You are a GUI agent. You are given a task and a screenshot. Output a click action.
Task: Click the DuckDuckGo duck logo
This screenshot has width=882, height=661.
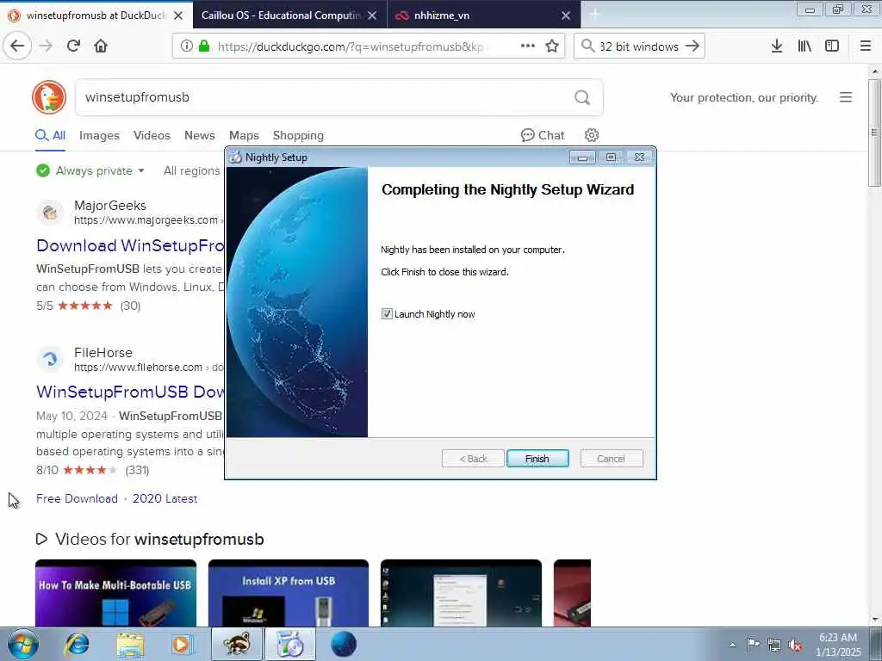tap(49, 97)
